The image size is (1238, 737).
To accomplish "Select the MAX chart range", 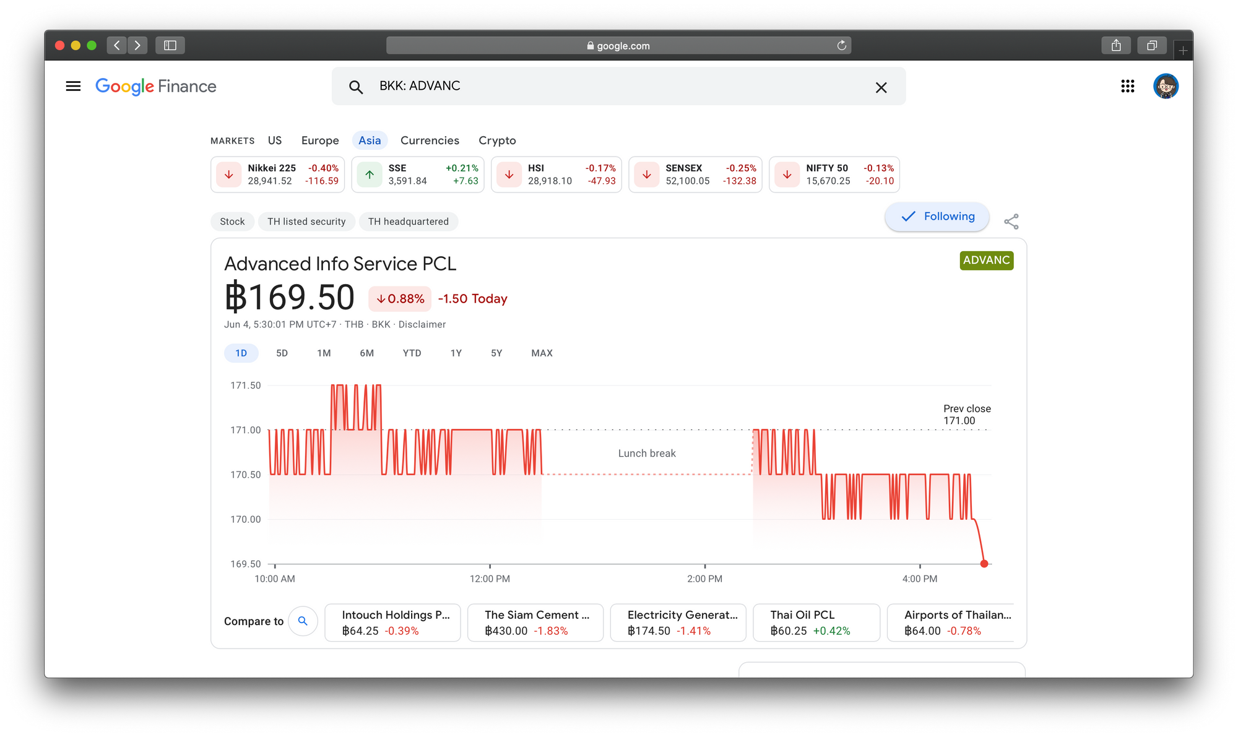I will click(542, 353).
